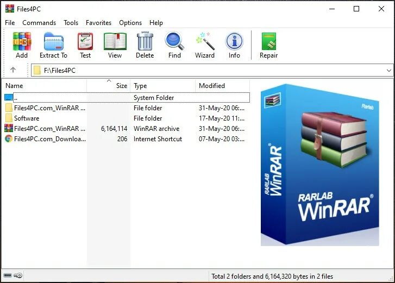Click the Delete trash can icon
Image resolution: width=395 pixels, height=283 pixels.
click(x=145, y=41)
